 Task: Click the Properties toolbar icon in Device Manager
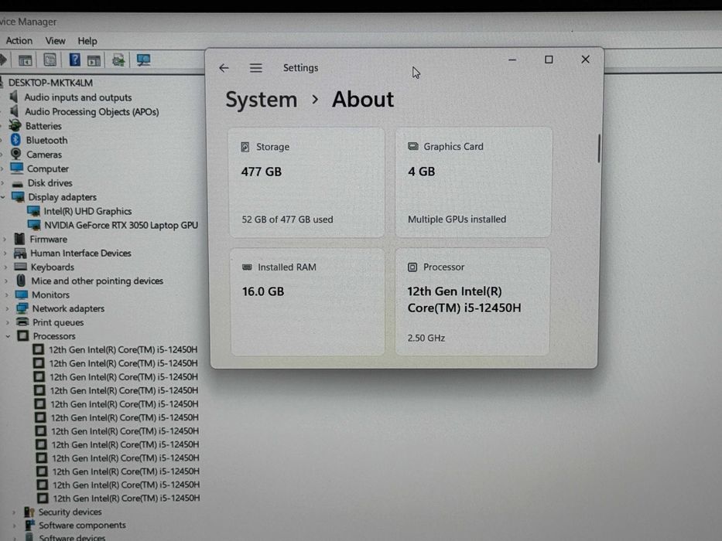point(50,60)
